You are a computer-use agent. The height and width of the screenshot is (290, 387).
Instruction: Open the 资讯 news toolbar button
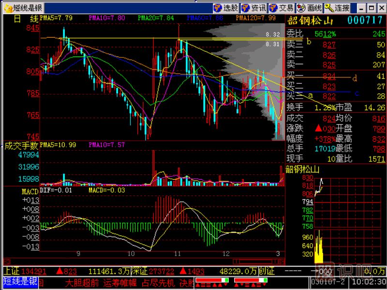click(x=253, y=8)
